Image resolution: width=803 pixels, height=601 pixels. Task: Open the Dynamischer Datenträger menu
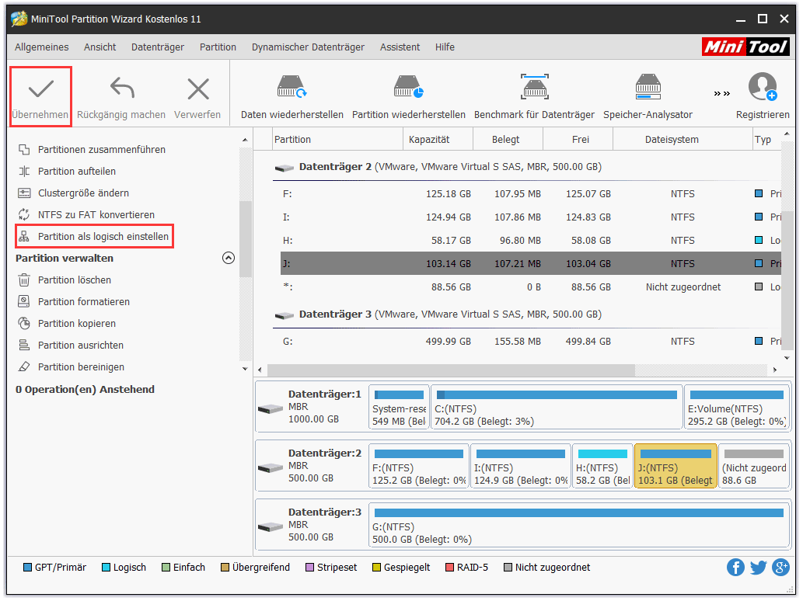tap(308, 47)
